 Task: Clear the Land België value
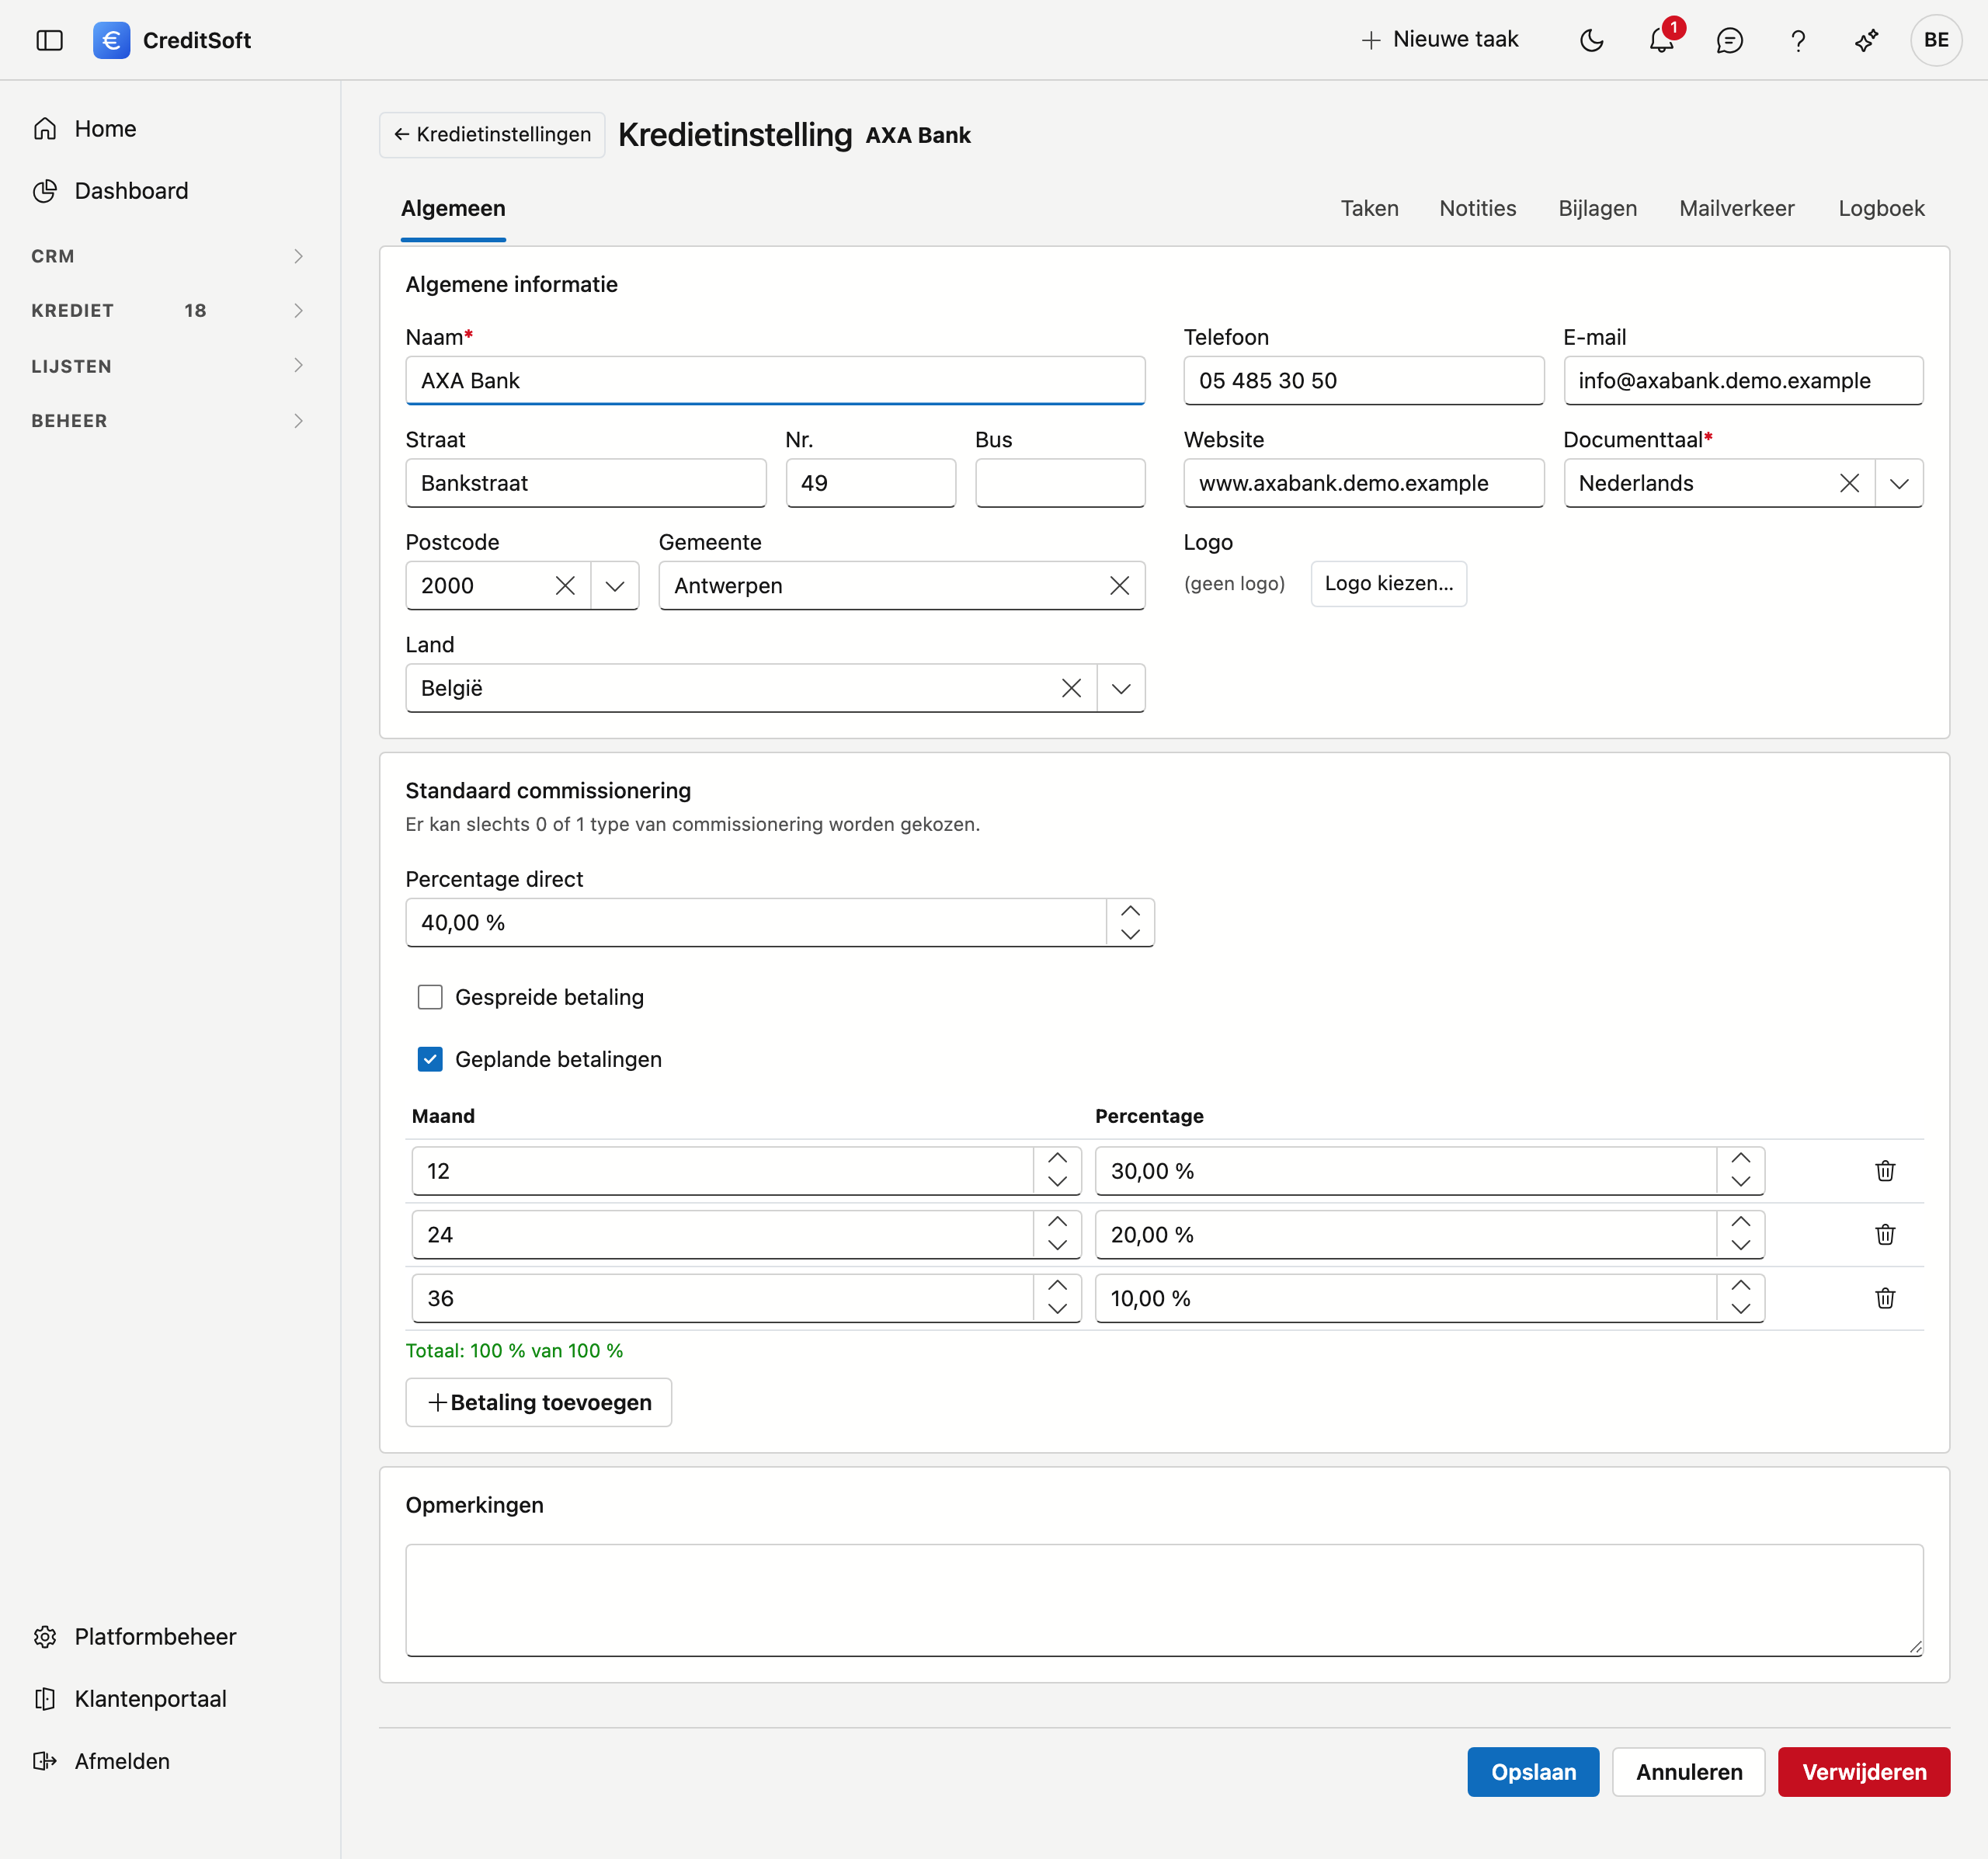1071,688
